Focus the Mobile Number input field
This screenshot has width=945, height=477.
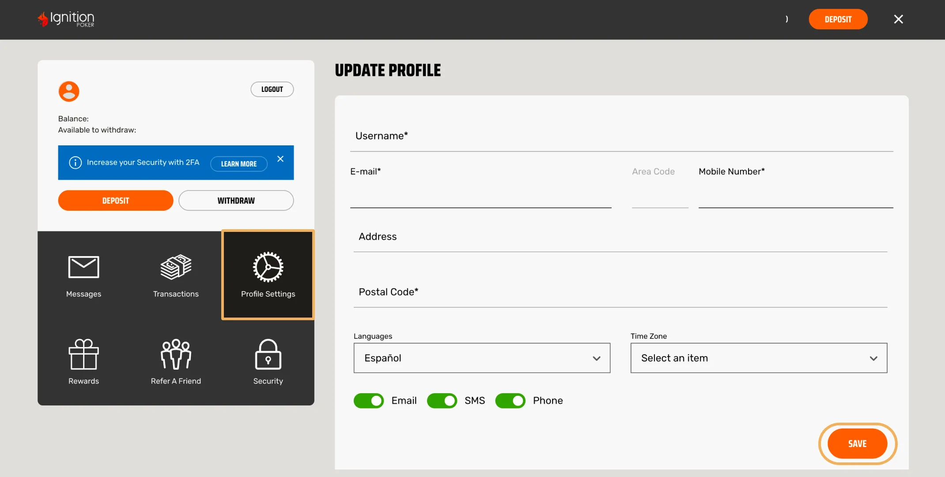click(x=796, y=194)
